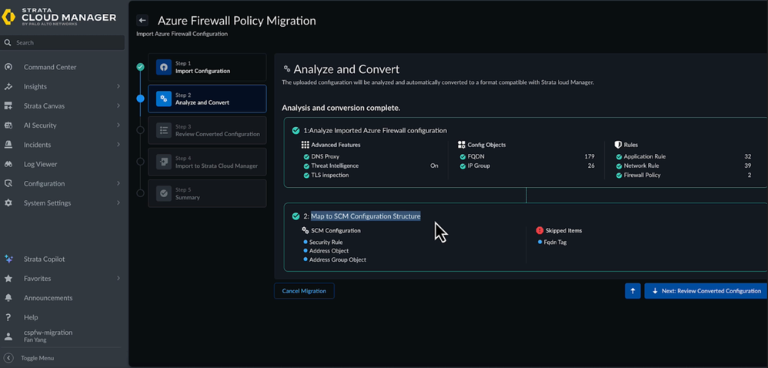The image size is (768, 368).
Task: Click the Strata Copilot sparkle icon
Action: pyautogui.click(x=8, y=259)
